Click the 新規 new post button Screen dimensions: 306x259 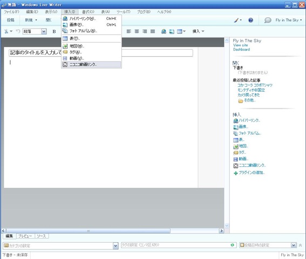[29, 20]
